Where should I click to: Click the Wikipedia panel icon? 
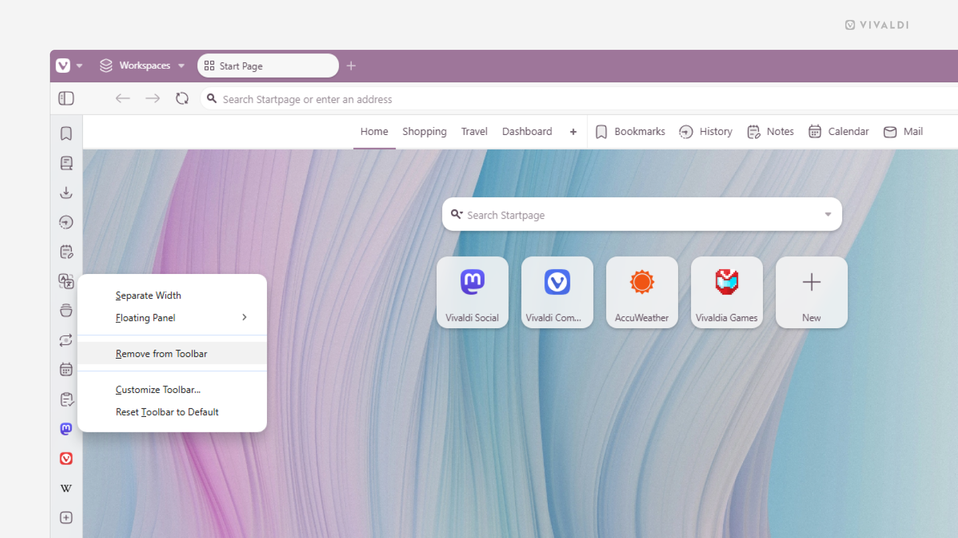tap(66, 488)
